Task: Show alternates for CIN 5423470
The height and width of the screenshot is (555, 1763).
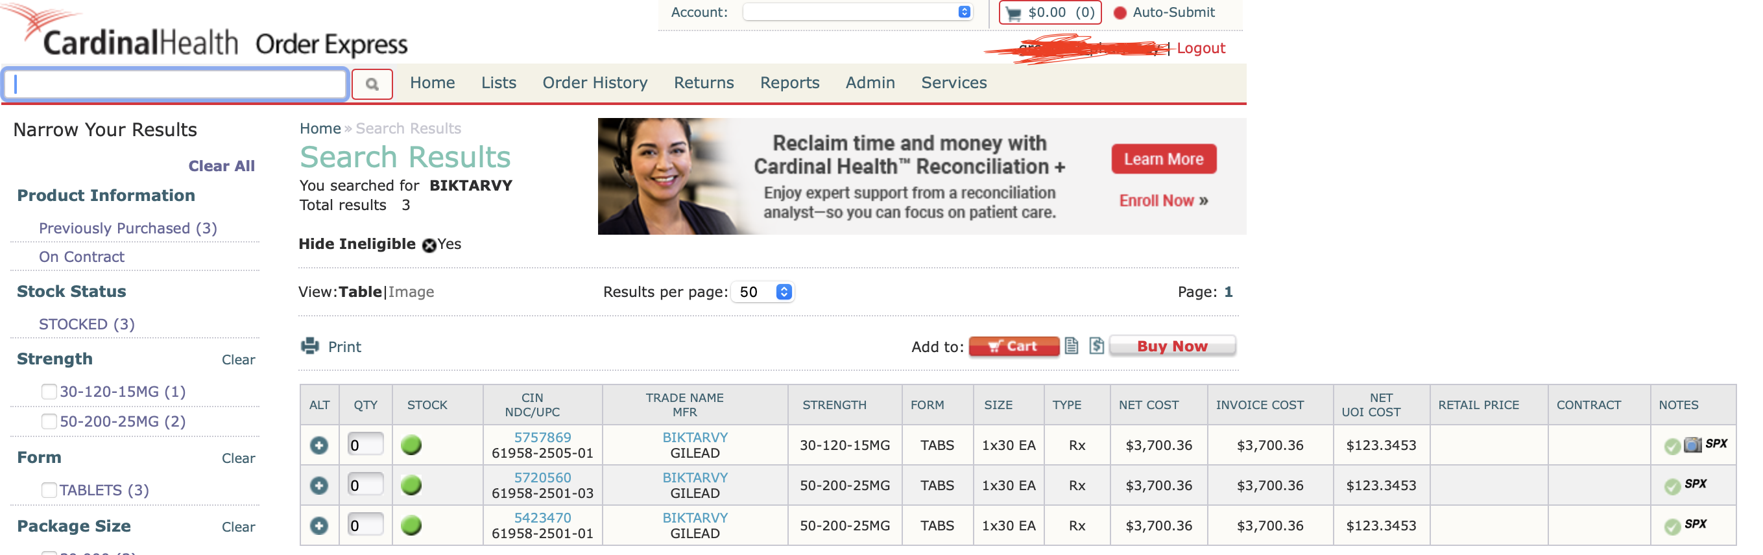Action: [x=319, y=526]
